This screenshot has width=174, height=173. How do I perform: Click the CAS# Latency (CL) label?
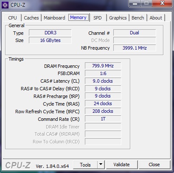[60, 81]
